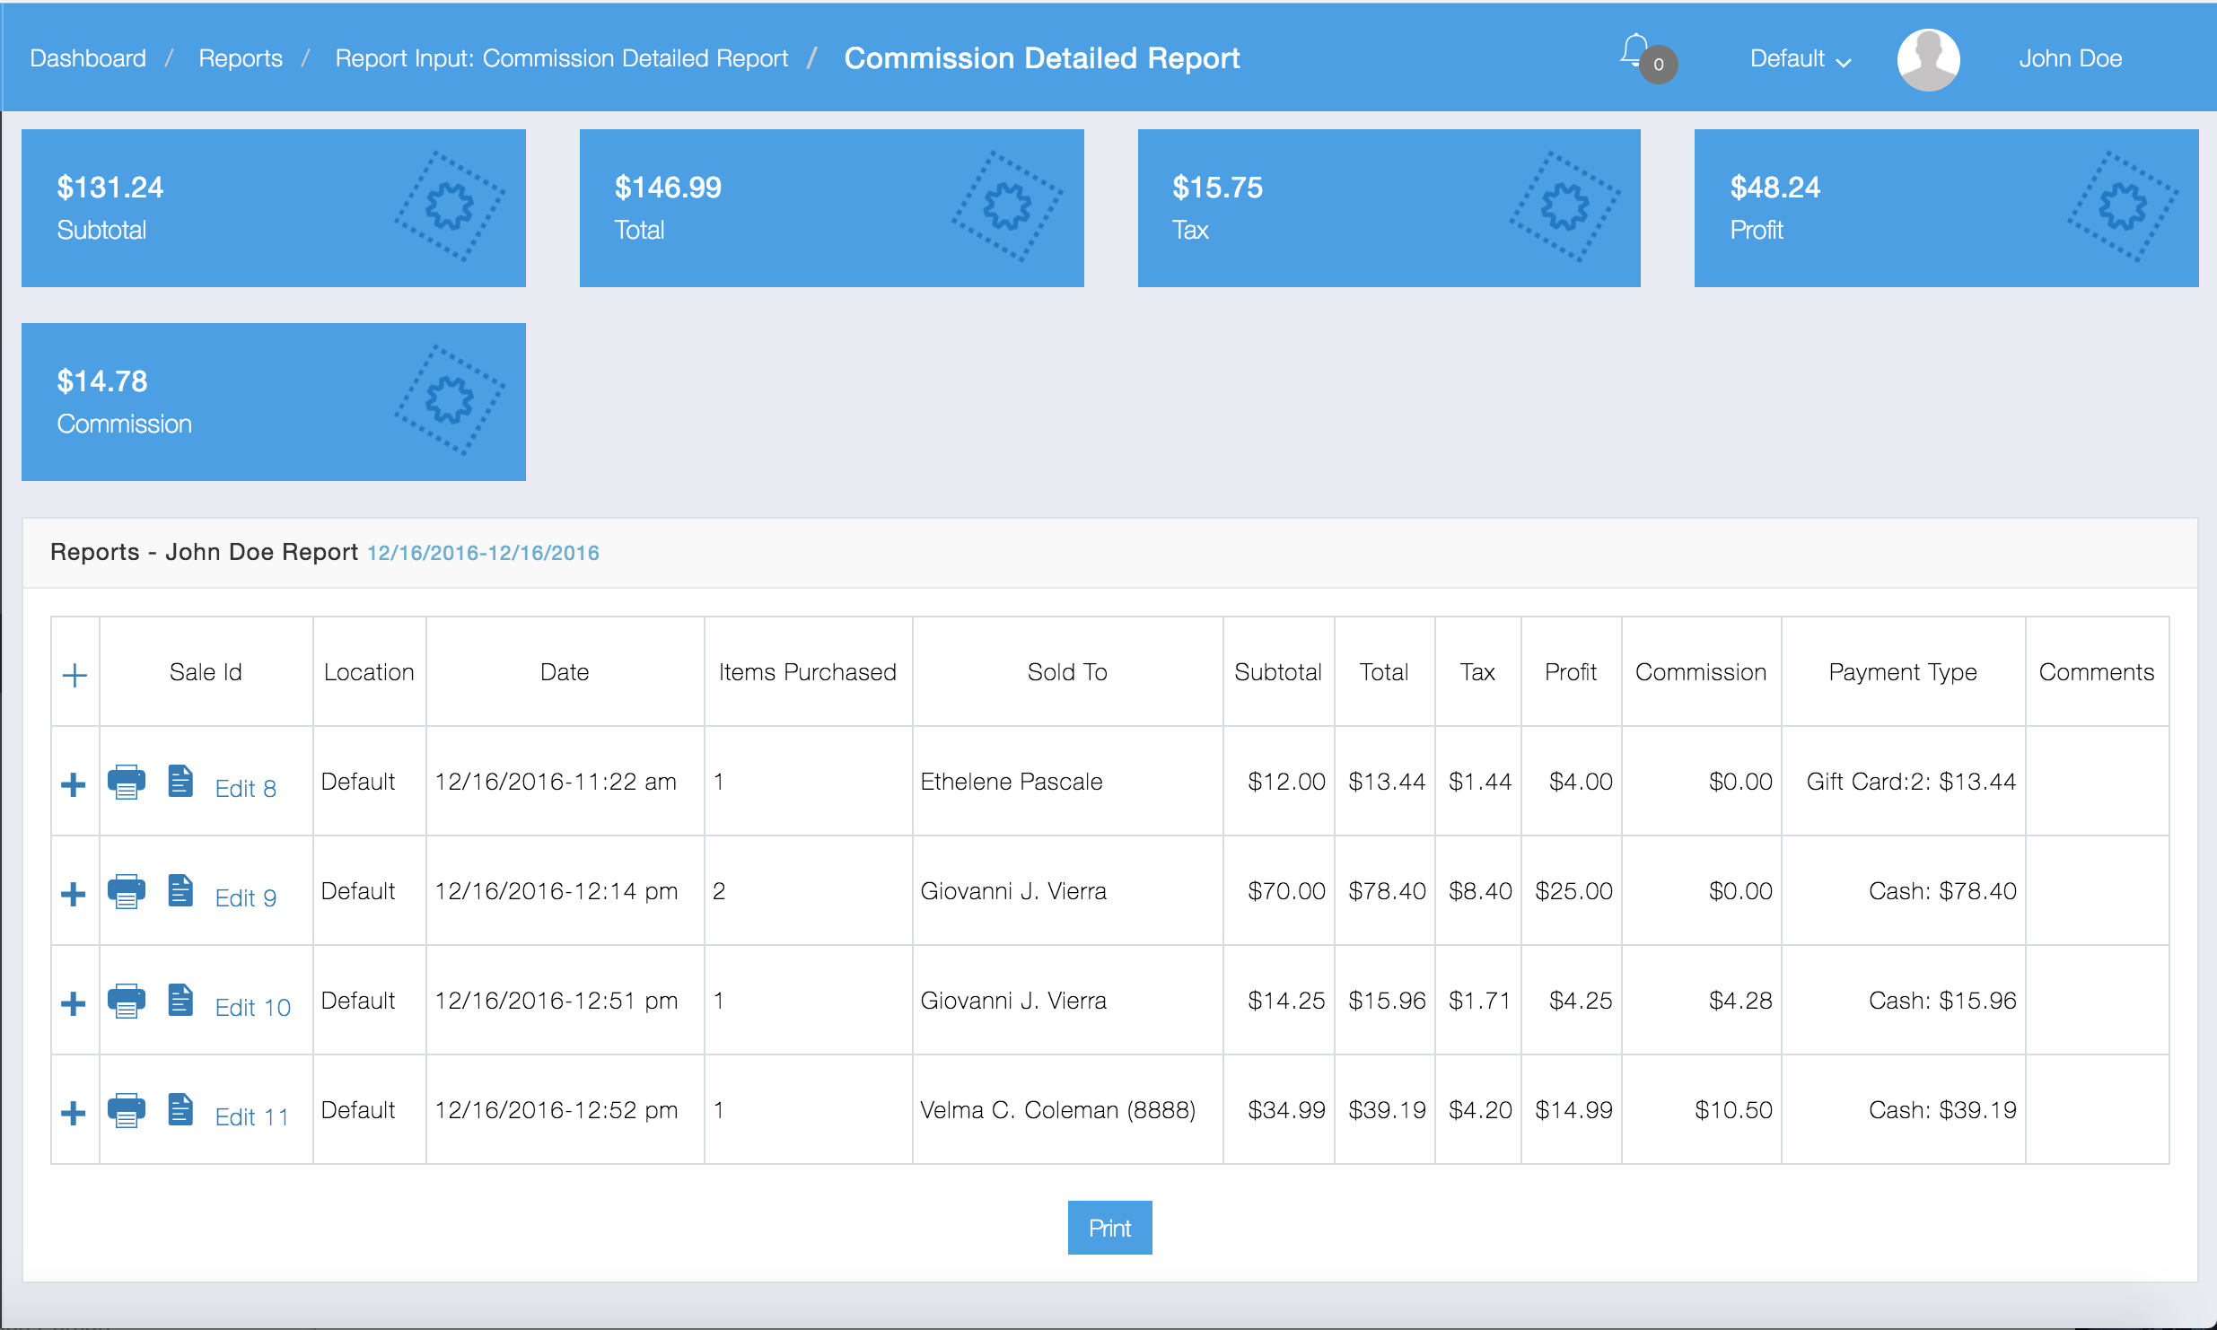Click the gear icon on Subtotal card
This screenshot has height=1330, width=2217.
tap(450, 207)
